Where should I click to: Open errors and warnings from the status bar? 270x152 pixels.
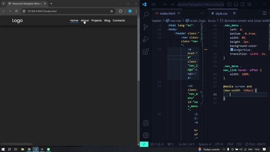[x=157, y=144]
